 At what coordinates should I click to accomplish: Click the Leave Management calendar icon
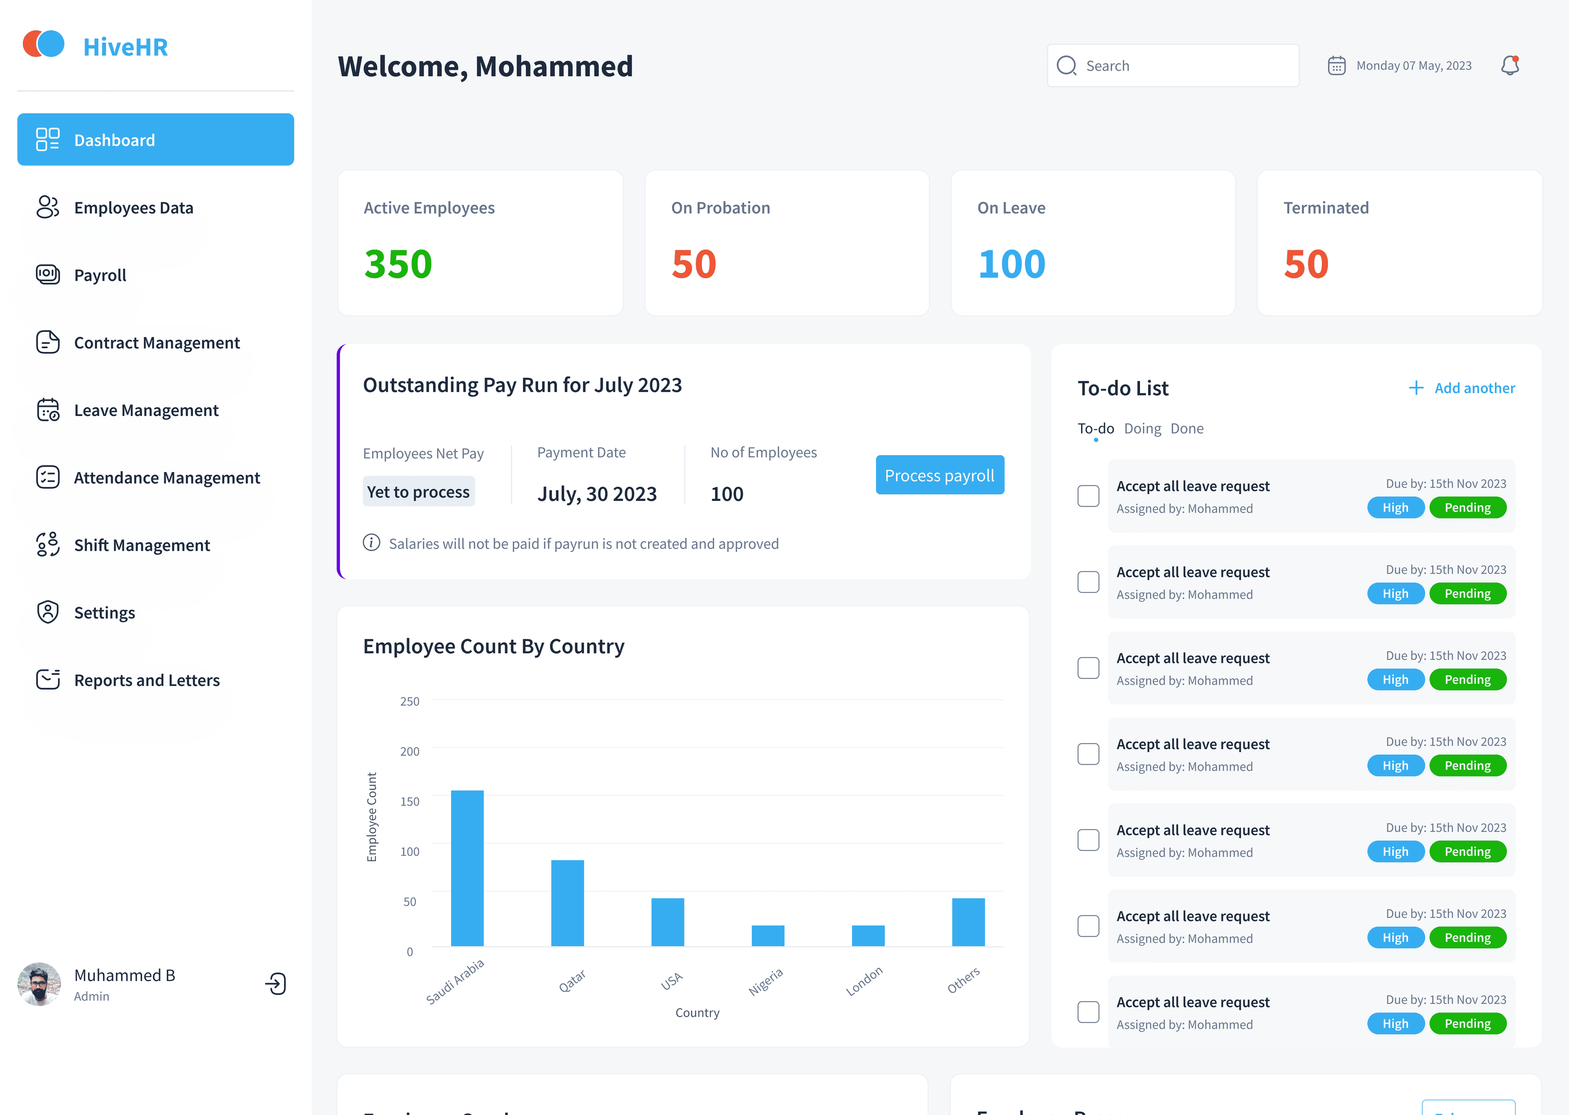click(47, 409)
